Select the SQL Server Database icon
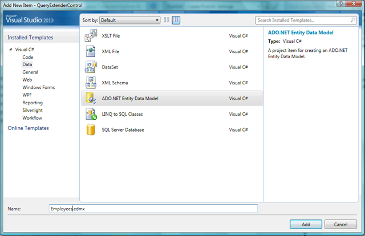The image size is (365, 236). tap(91, 129)
